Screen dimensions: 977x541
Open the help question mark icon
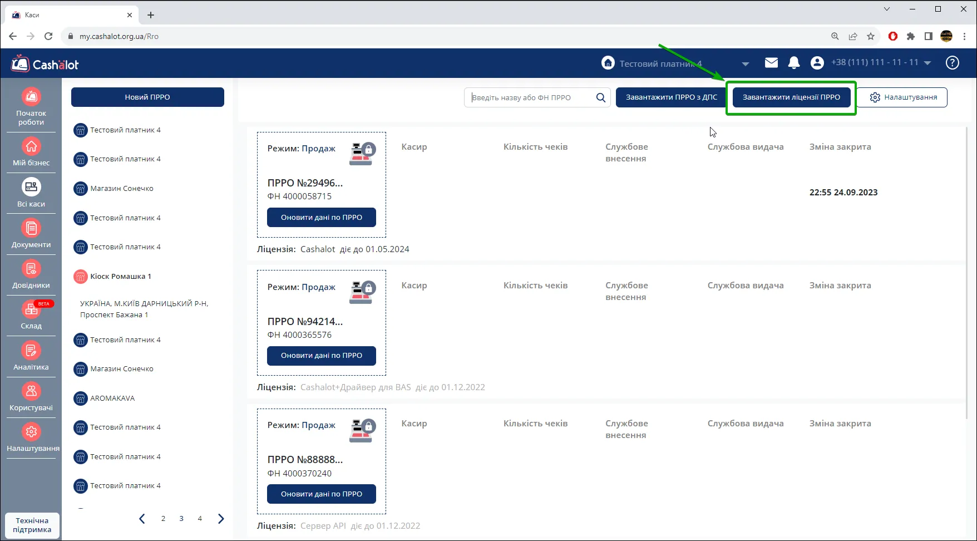953,63
